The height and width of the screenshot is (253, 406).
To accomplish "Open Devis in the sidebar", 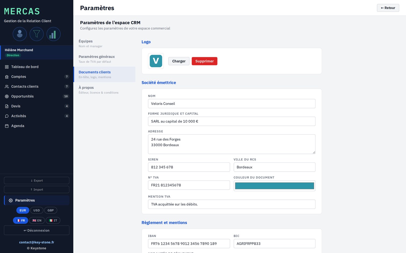I will (x=37, y=106).
